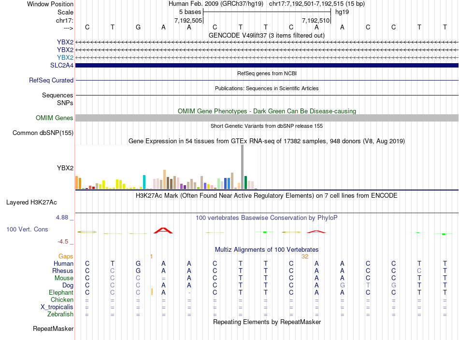The height and width of the screenshot is (340, 459).
Task: Click the 100 Vert. Cons track label
Action: [x=27, y=229]
